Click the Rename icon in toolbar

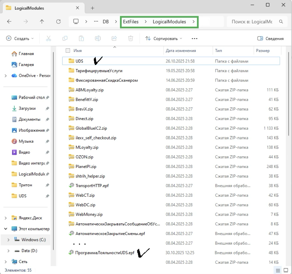click(x=98, y=39)
